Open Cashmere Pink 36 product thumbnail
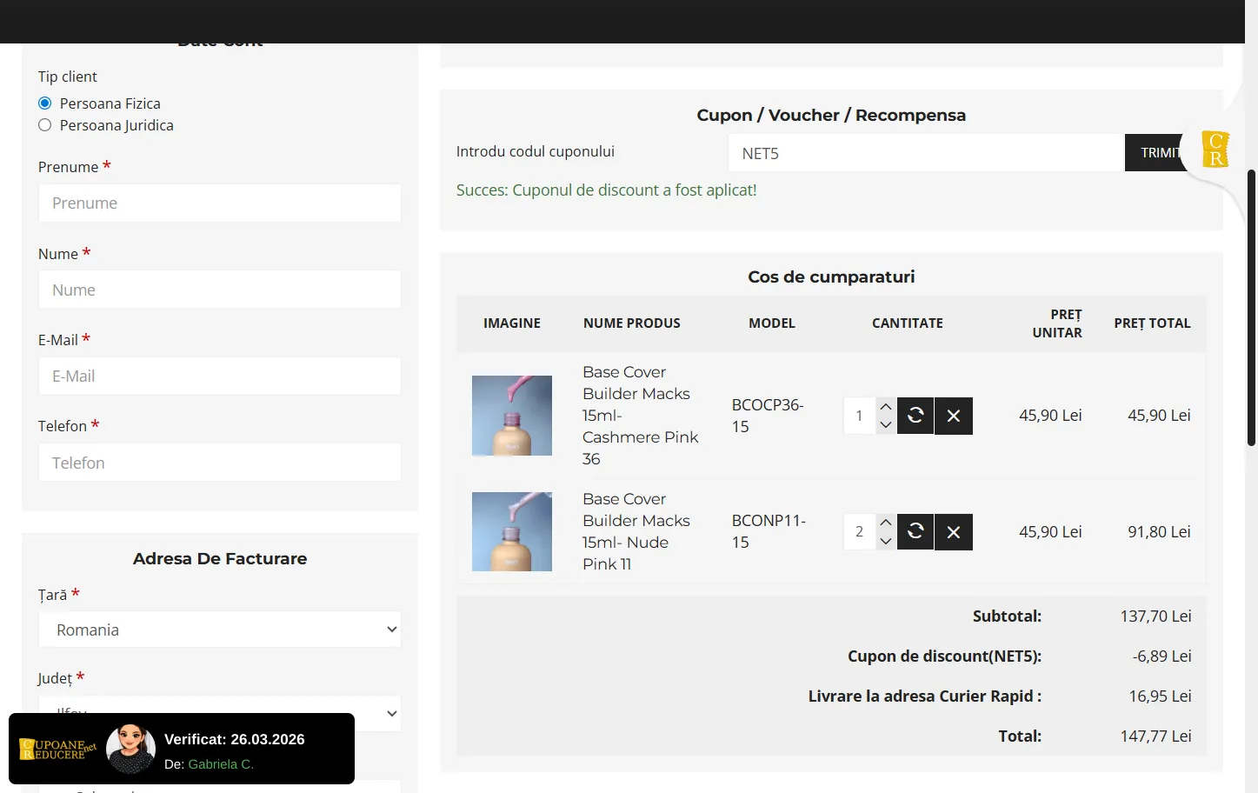 coord(511,416)
